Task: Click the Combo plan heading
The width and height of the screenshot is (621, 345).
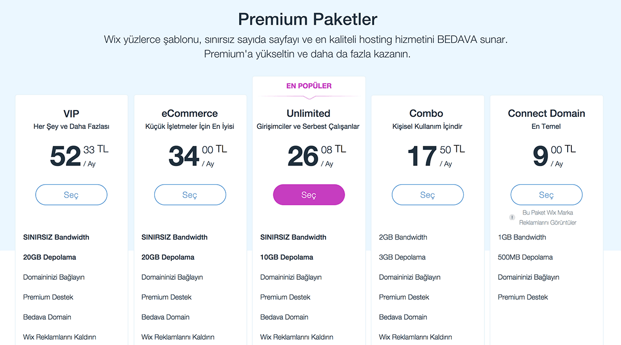Action: click(x=426, y=113)
